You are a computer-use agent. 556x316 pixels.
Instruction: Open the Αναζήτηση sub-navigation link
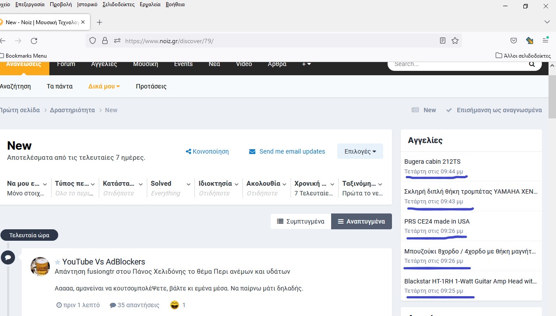(x=15, y=86)
